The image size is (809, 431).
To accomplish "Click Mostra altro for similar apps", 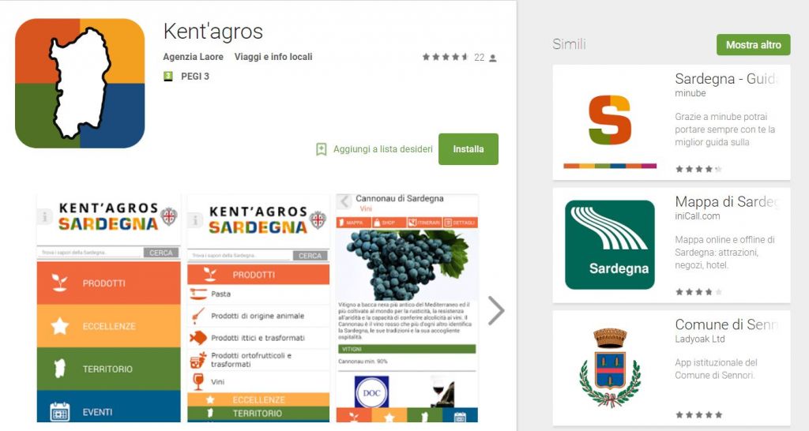I will click(753, 45).
